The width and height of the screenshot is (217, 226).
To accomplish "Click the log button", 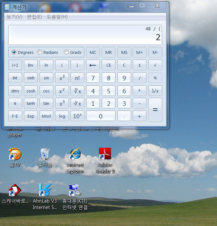I will coord(62,116).
